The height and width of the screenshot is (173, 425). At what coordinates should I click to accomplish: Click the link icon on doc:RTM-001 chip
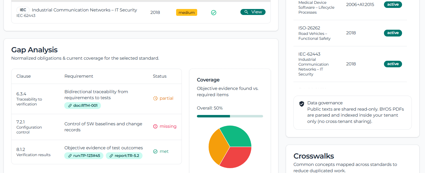pos(69,105)
